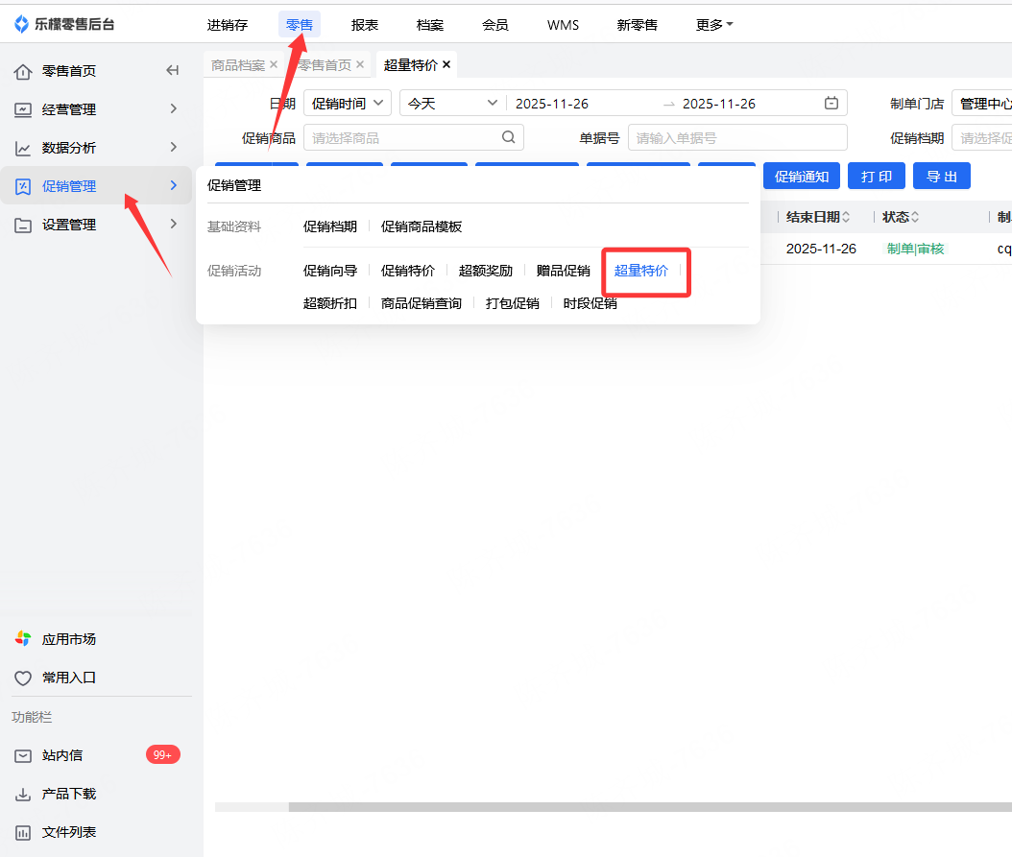Open the 报表 top menu
Viewport: 1012px width, 857px height.
coord(365,25)
